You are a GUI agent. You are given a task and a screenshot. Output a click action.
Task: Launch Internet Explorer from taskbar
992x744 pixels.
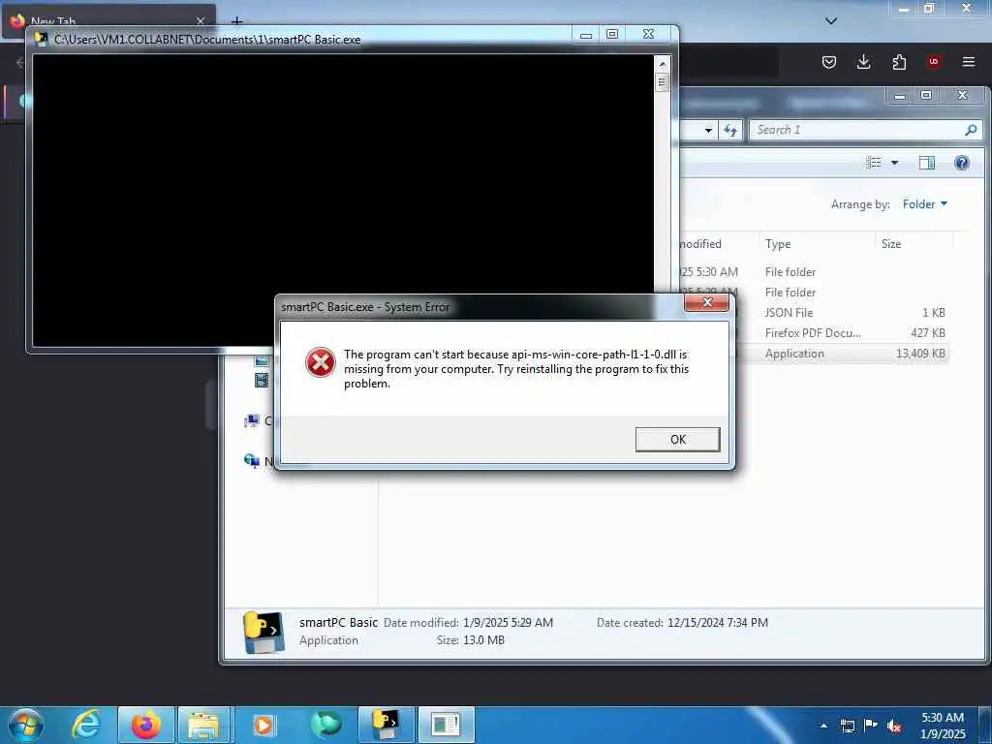86,725
